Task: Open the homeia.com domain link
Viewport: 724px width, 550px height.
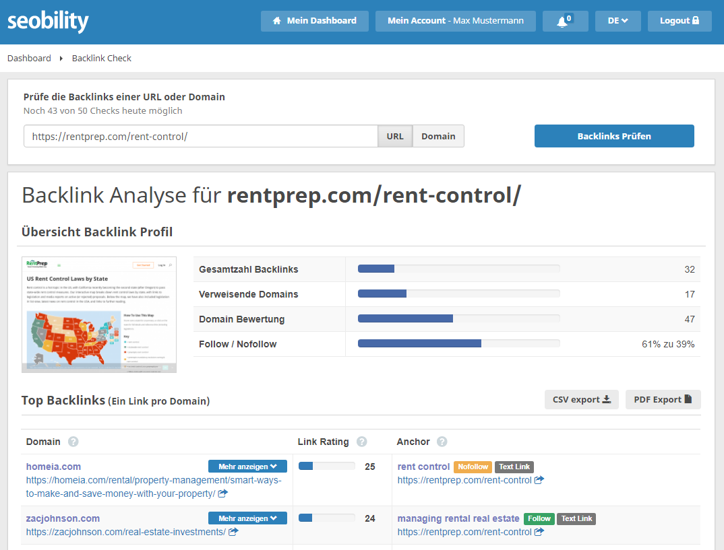Action: coord(53,467)
